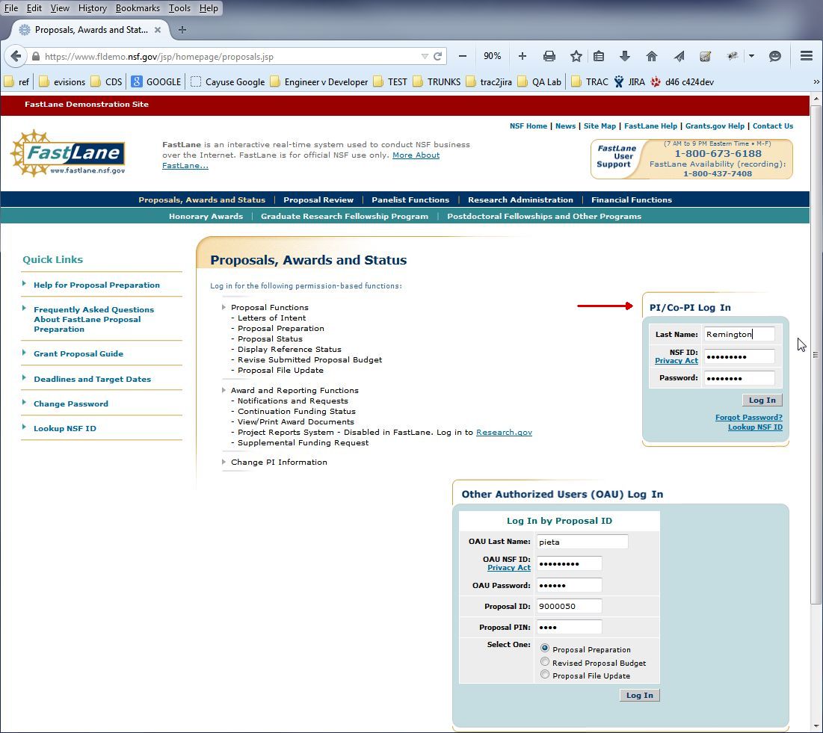Click the bug extension toolbar icon
Viewport: 823px width, 733px height.
733,56
